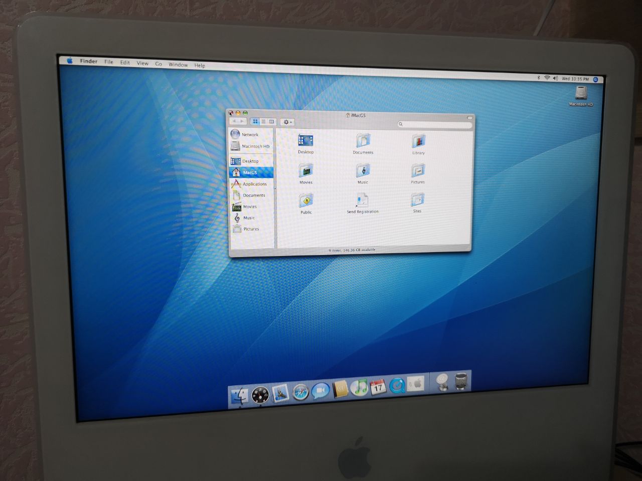
Task: Open the Sites folder icon
Action: click(417, 199)
